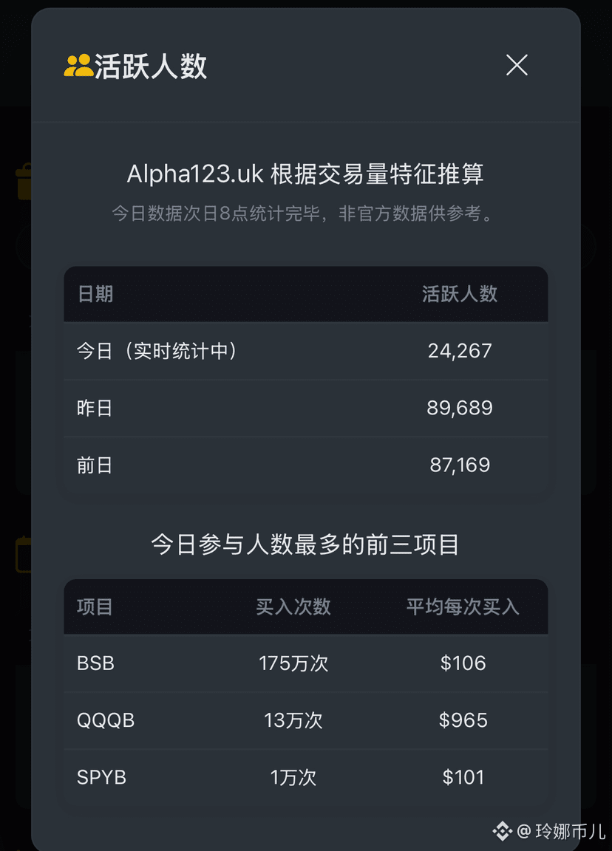Click the 今日参与人数最多的前三项目 heading
Screen dimensions: 612x851
click(x=305, y=544)
